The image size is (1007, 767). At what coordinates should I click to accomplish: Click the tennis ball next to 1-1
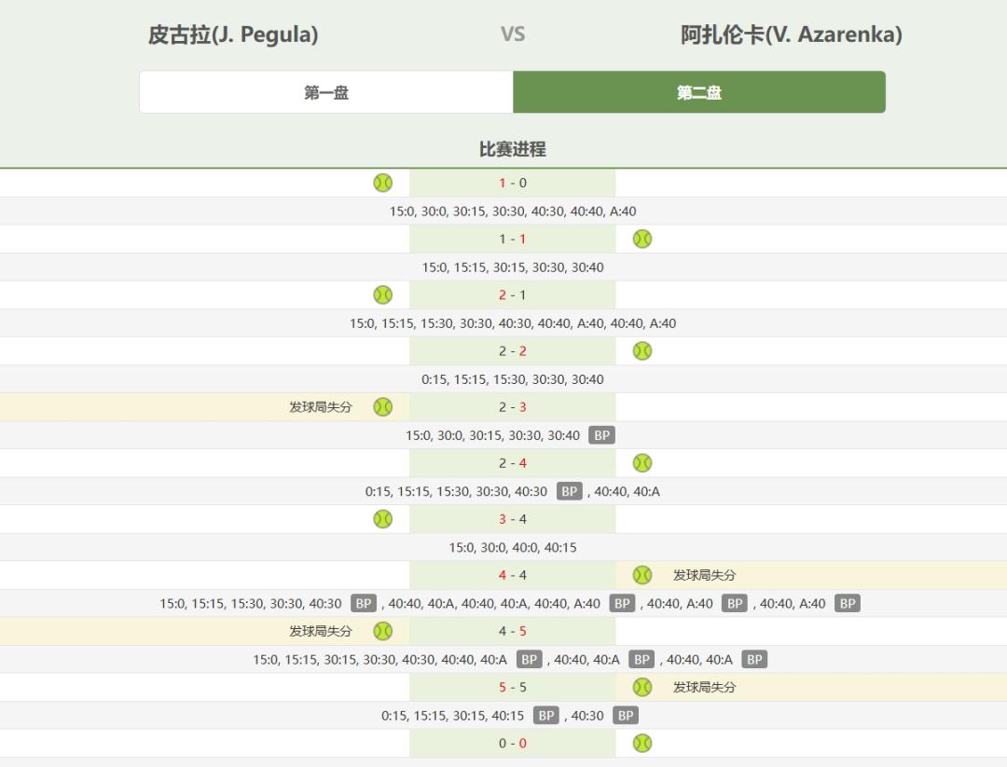pos(642,239)
